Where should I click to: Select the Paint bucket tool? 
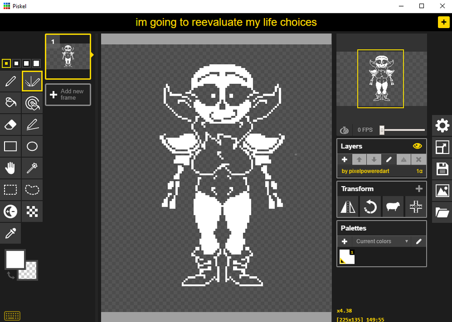(11, 103)
